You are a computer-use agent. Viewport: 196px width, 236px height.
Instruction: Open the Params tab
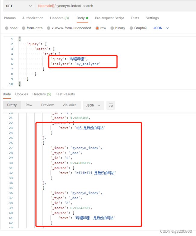[10, 18]
